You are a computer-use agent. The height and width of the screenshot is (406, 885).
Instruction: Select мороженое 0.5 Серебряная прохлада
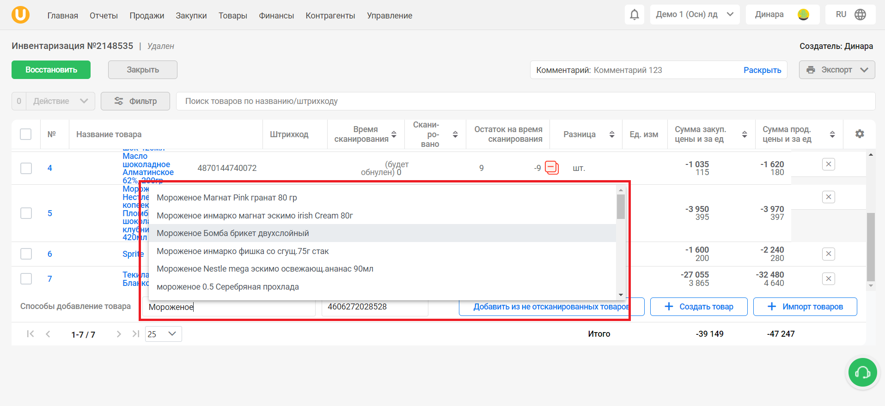pyautogui.click(x=383, y=287)
